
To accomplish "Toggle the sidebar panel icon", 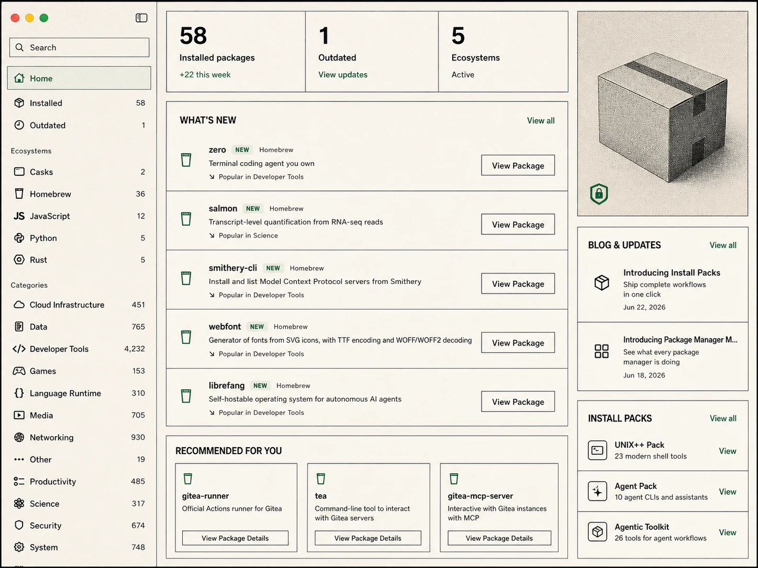I will 141,18.
